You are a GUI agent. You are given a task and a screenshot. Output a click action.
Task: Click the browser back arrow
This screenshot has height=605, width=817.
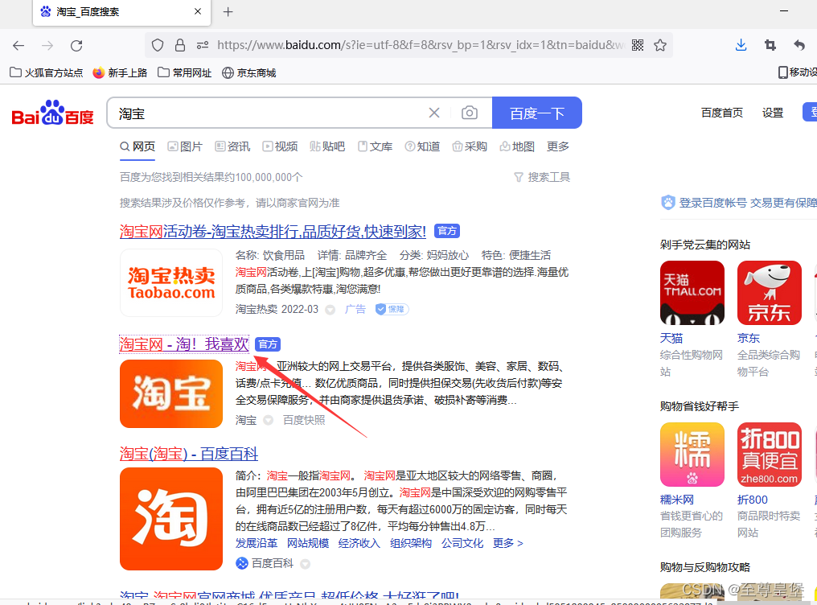tap(18, 45)
